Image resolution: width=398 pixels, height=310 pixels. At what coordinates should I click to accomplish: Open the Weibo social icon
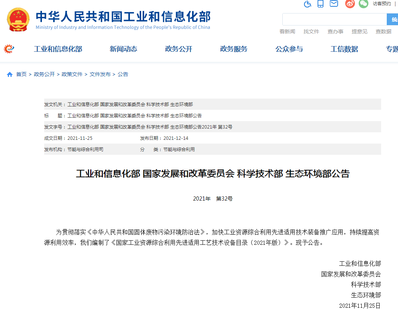[350, 4]
